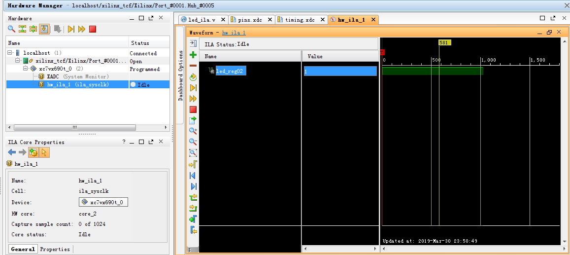Remove probe with the brown minus icon
Image resolution: width=570 pixels, height=255 pixels.
pyautogui.click(x=193, y=66)
